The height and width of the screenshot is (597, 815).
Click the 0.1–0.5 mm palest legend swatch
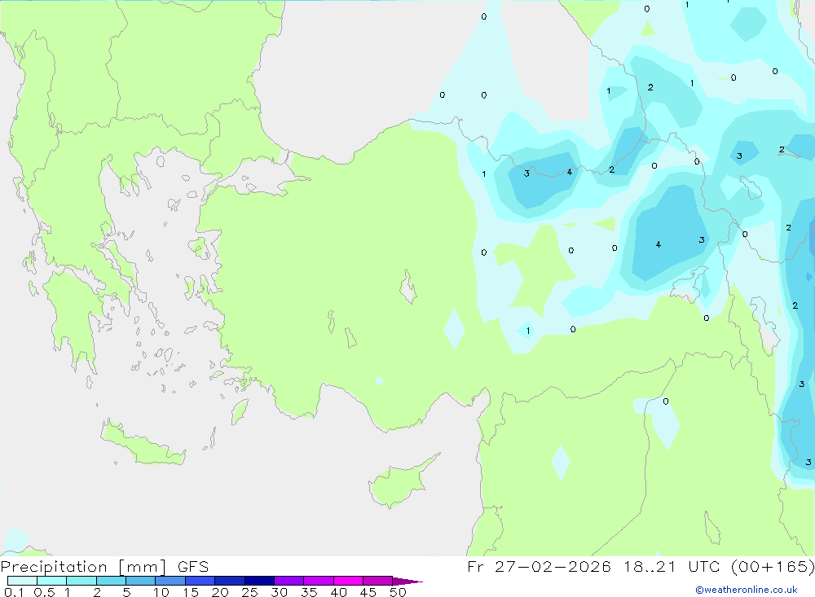[22, 581]
